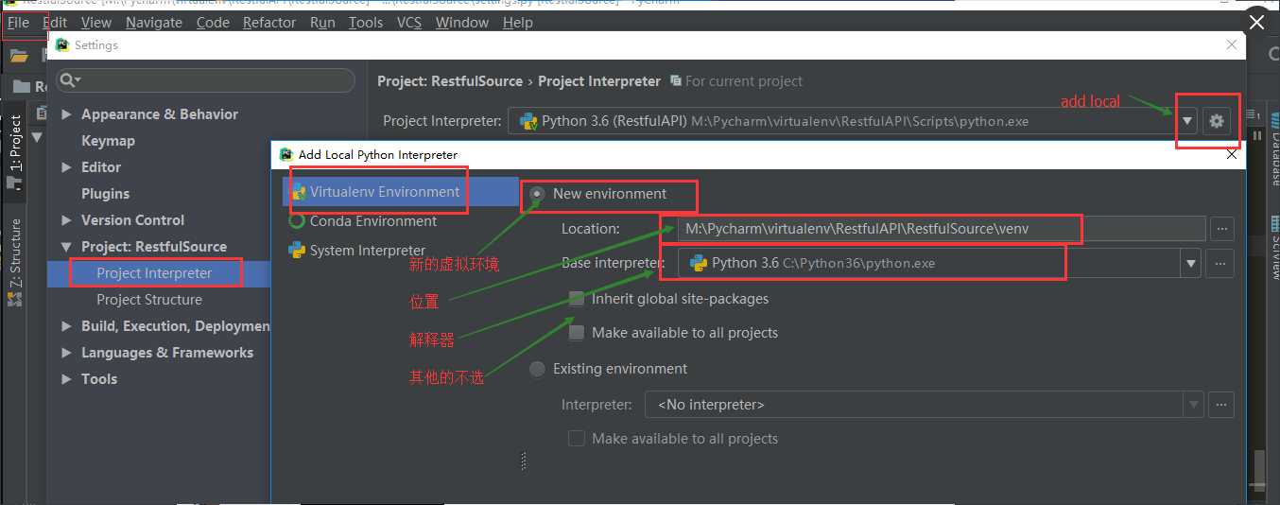Viewport: 1280px width, 505px height.
Task: Select Project Interpreter settings page
Action: click(154, 273)
